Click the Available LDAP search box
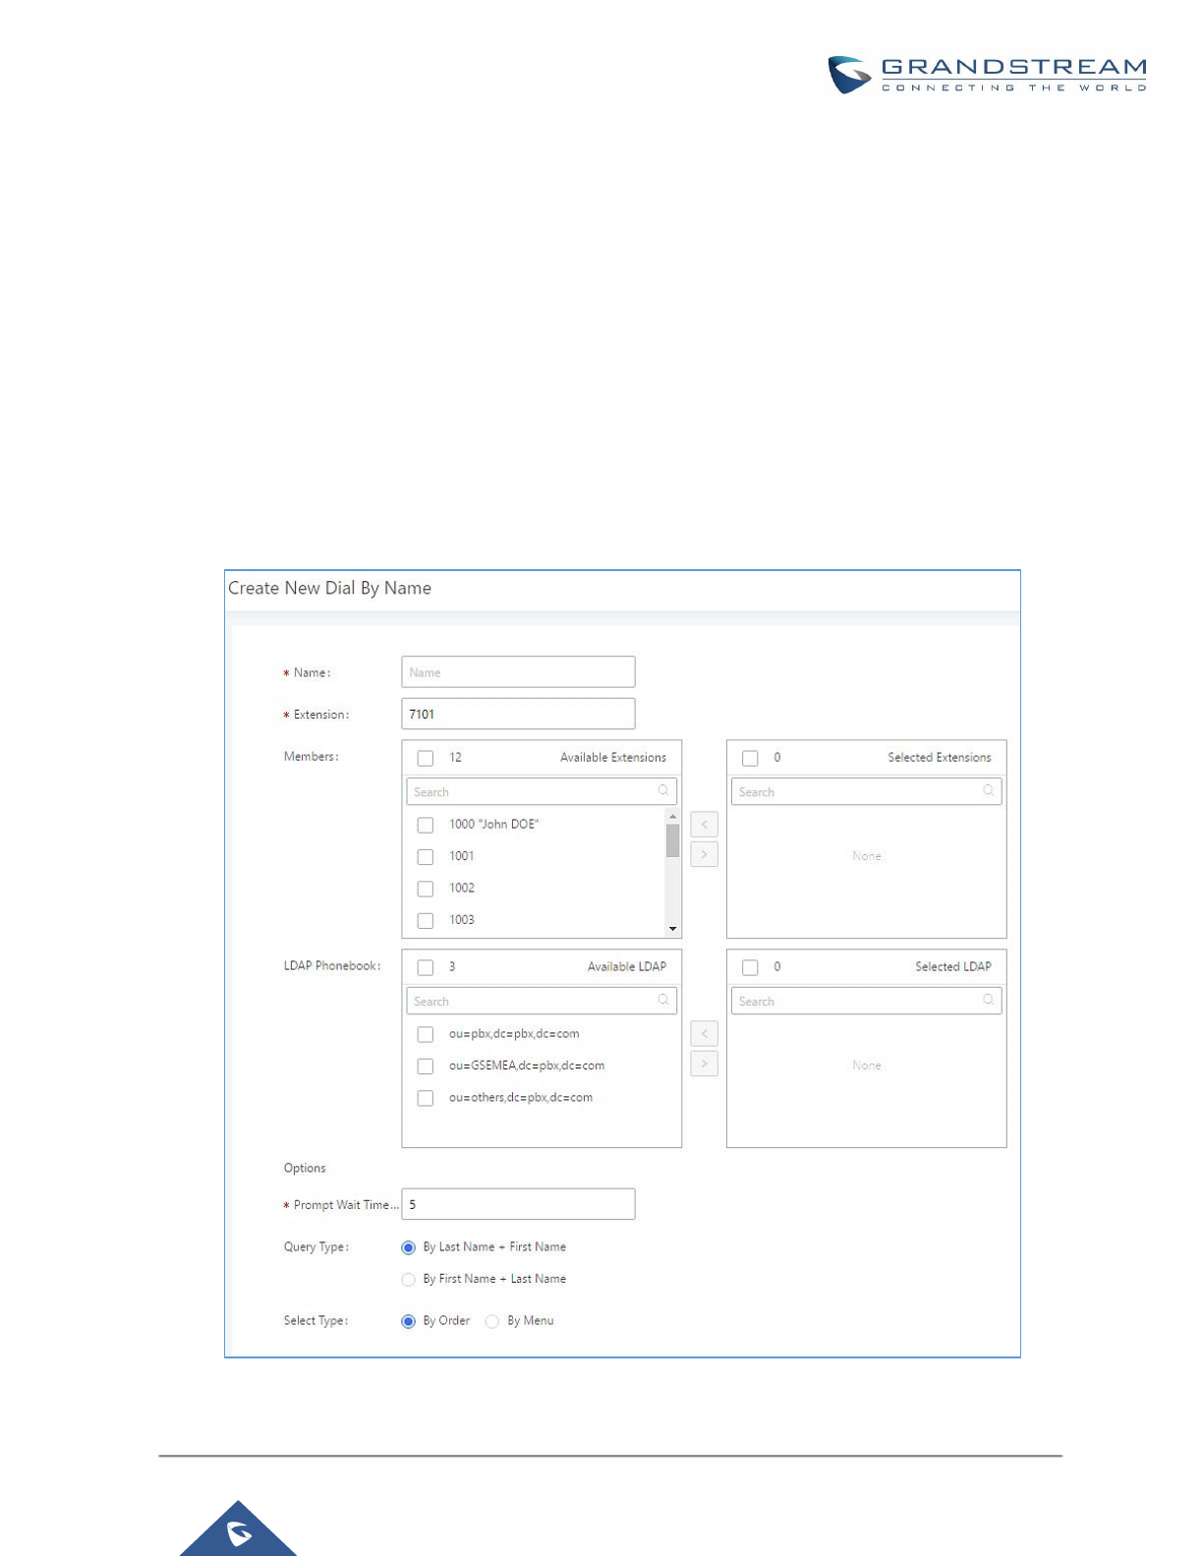The image size is (1203, 1557). 542,1001
